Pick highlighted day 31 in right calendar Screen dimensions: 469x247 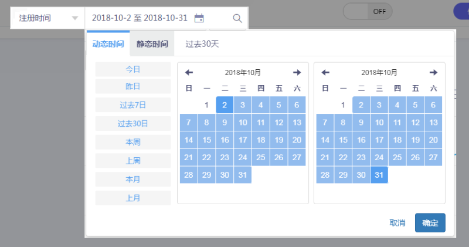coord(379,175)
